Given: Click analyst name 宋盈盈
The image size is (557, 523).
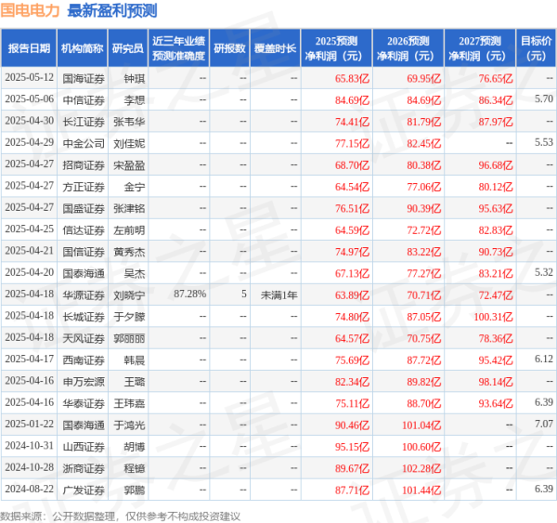Looking at the screenshot, I should (129, 165).
